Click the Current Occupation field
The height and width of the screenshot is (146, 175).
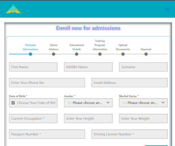pos(33,118)
